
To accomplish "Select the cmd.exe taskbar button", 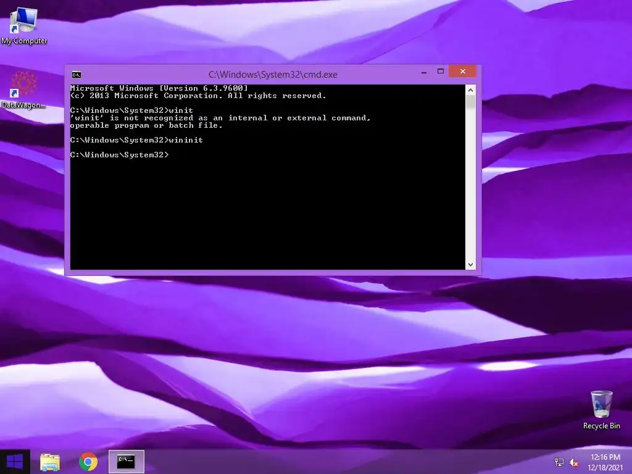I will [126, 462].
